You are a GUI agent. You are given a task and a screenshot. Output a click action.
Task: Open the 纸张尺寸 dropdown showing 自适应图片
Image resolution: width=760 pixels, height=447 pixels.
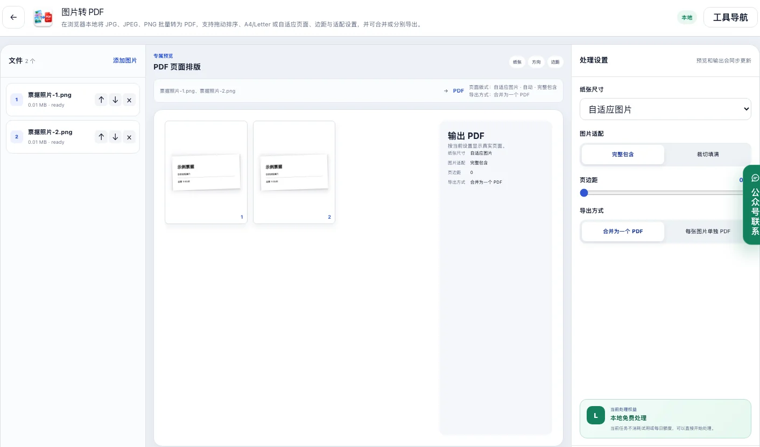665,109
